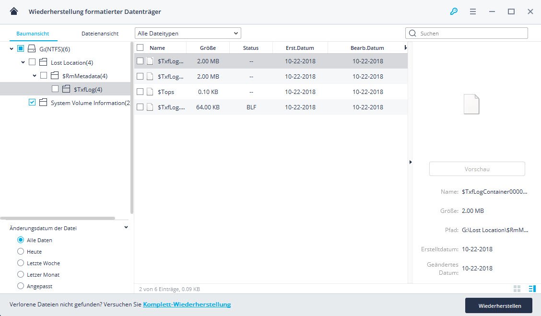Tick the select-all checkbox in header
The height and width of the screenshot is (316, 541).
[140, 47]
